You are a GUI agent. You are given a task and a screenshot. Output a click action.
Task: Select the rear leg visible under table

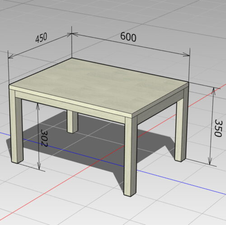[x=72, y=122]
